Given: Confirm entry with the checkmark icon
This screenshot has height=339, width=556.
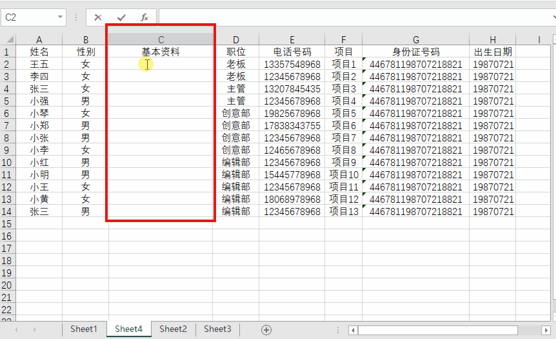Looking at the screenshot, I should click(122, 17).
